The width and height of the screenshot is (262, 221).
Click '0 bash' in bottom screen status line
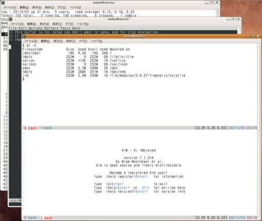(30, 218)
